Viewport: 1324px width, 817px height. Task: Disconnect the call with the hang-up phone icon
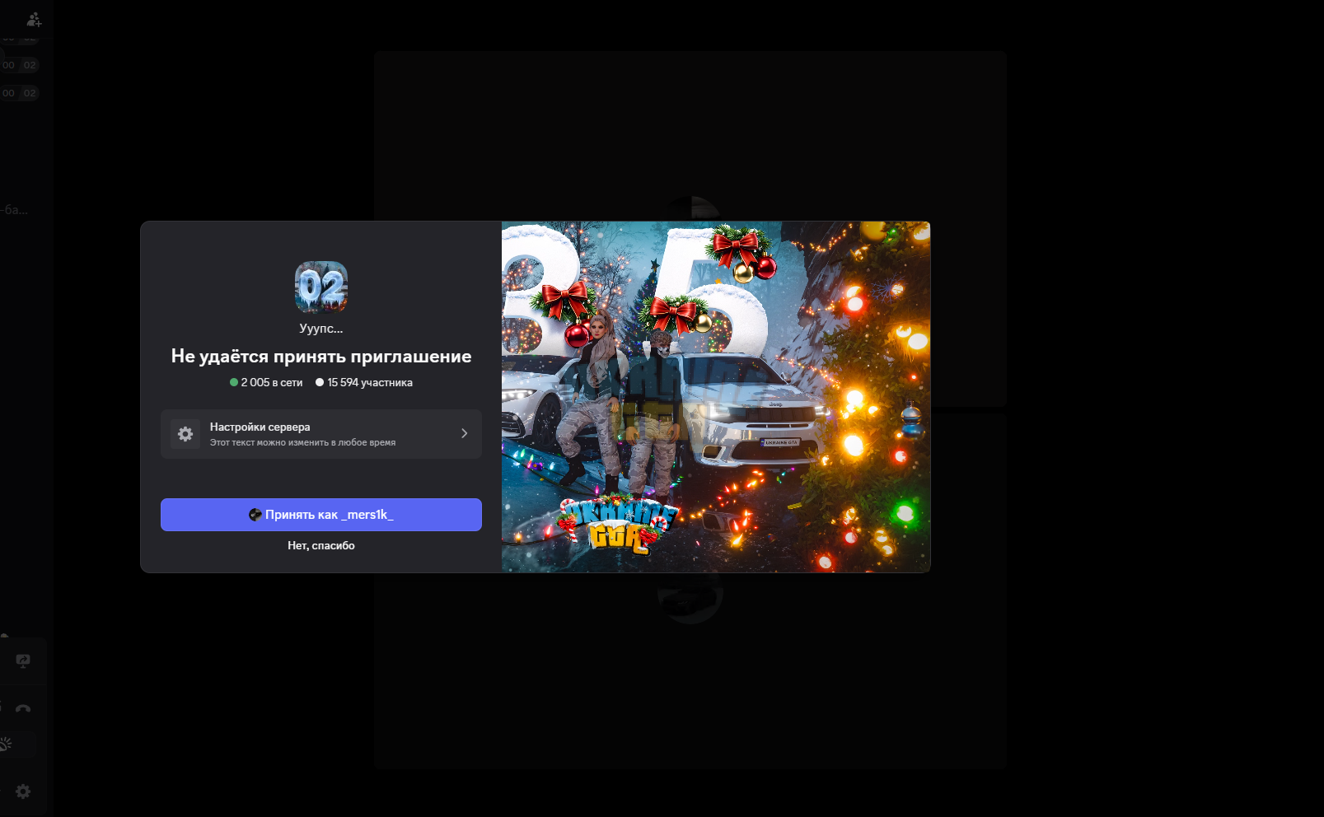(23, 708)
